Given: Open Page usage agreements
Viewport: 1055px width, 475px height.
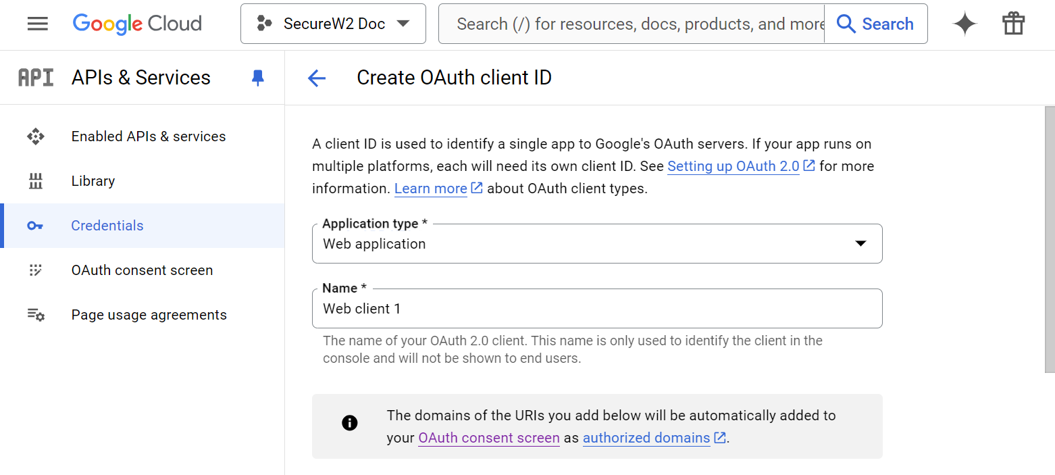Looking at the screenshot, I should coord(149,315).
